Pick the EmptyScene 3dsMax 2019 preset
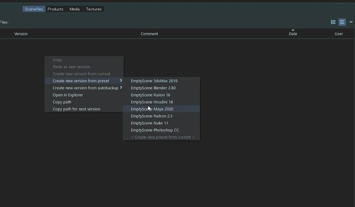 (x=162, y=81)
